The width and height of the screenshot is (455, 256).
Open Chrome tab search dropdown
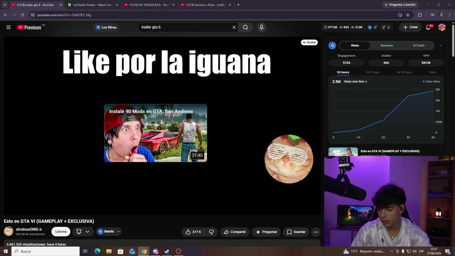click(x=5, y=5)
